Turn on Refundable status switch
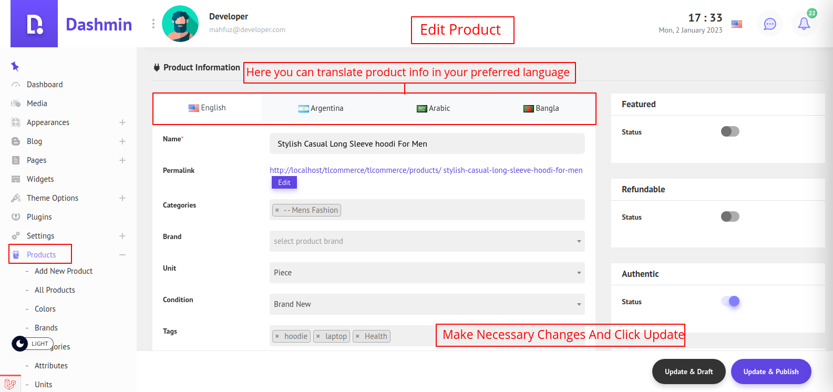The image size is (833, 392). (x=729, y=216)
